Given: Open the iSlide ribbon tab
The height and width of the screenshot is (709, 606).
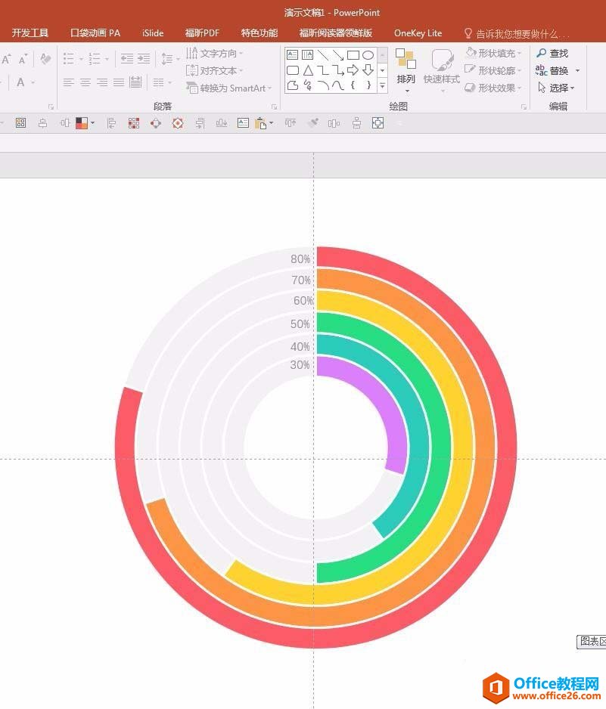Looking at the screenshot, I should click(152, 33).
